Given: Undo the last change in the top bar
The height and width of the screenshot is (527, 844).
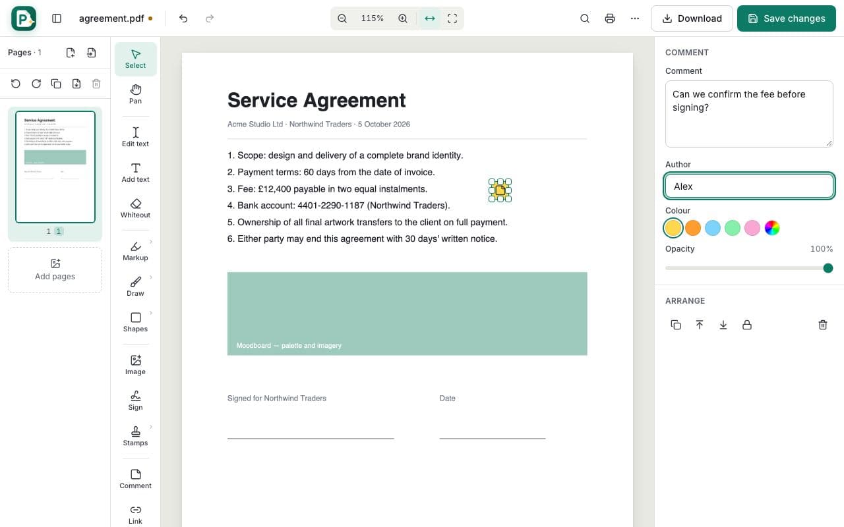Looking at the screenshot, I should click(x=183, y=18).
